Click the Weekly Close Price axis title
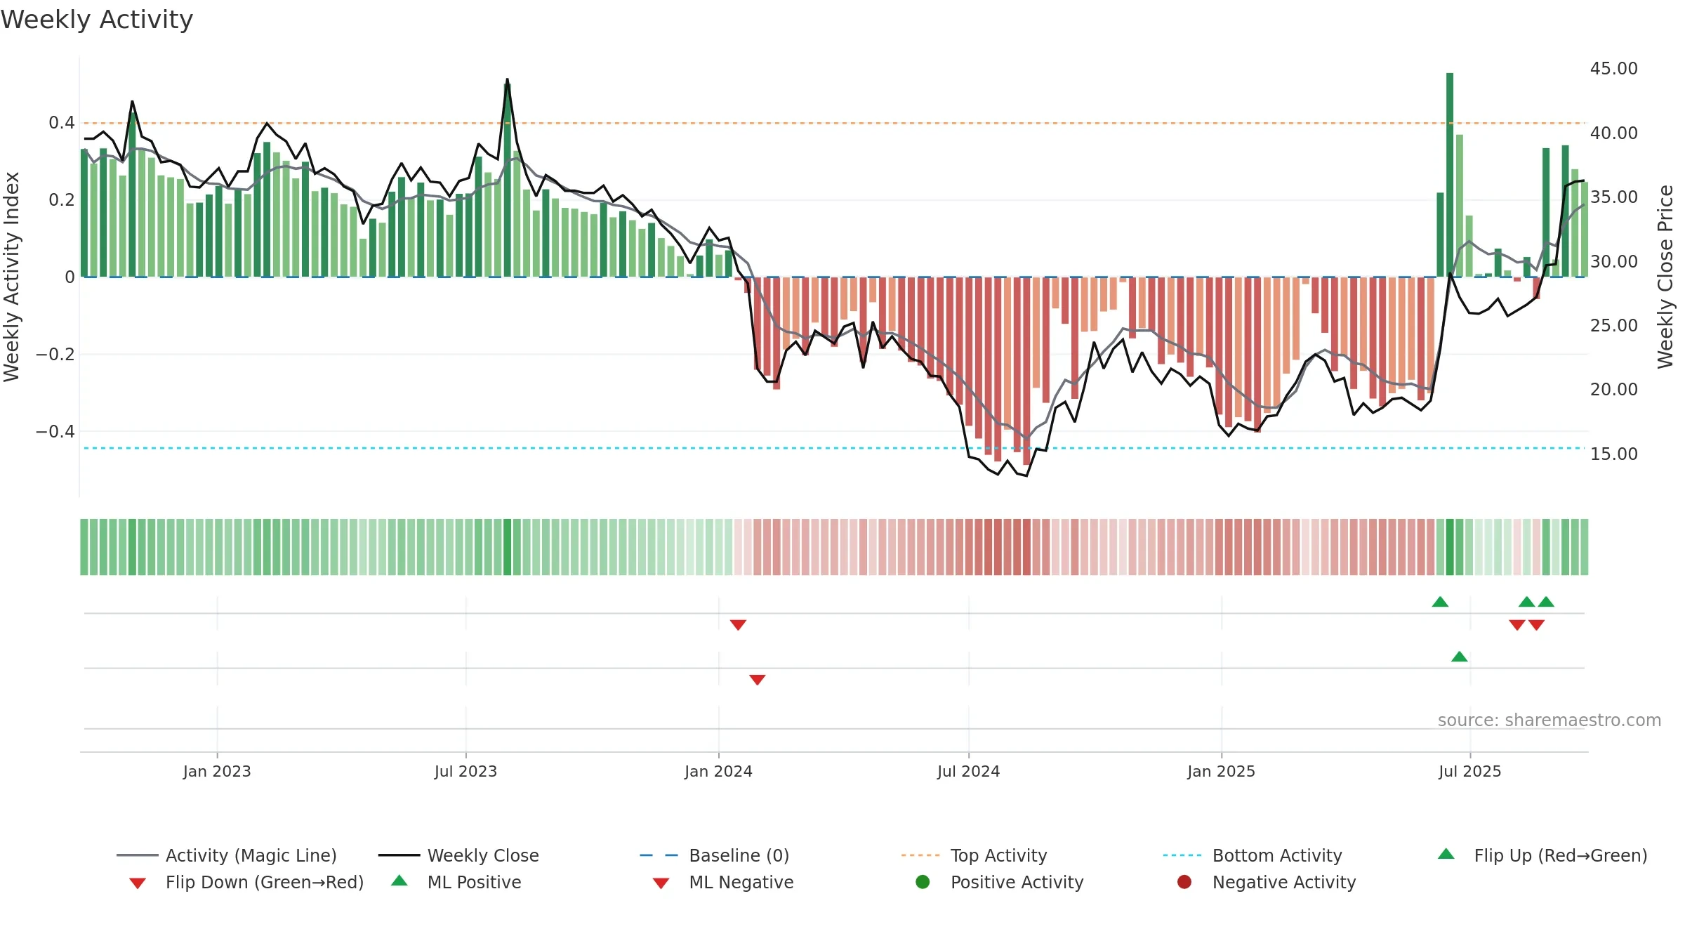1685x948 pixels. point(1665,277)
